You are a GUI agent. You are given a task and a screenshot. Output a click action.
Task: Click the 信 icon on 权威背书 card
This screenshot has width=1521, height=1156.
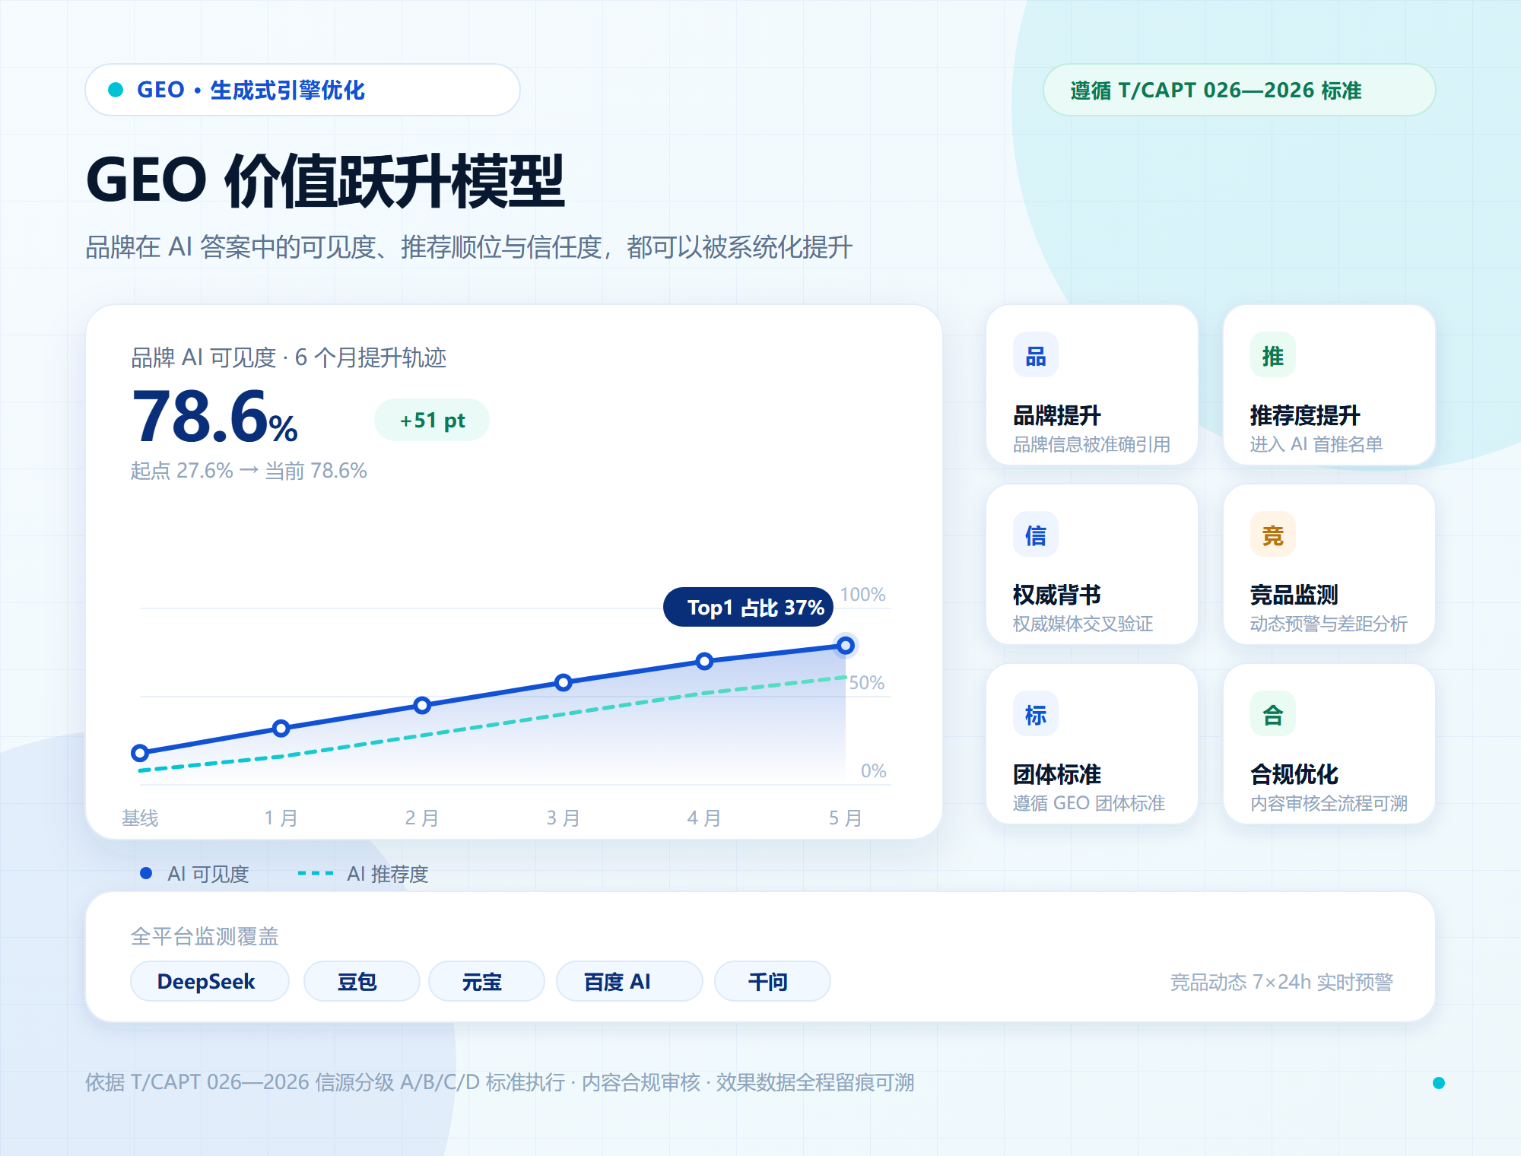tap(1036, 535)
